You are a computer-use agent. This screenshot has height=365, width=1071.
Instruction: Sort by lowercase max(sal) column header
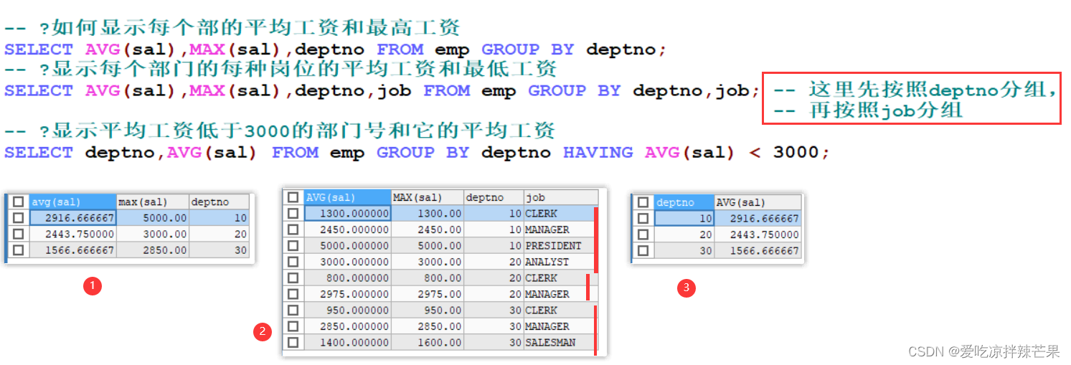click(x=153, y=202)
